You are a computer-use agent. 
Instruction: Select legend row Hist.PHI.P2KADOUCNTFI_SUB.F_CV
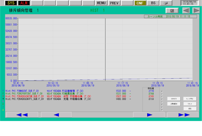click(x=25, y=99)
